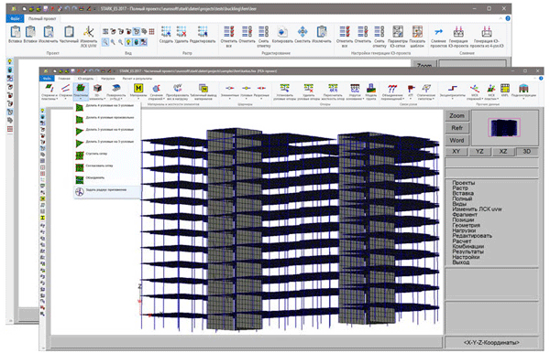The height and width of the screenshot is (353, 550).
Task: Click the model preview thumbnail
Action: 504,127
